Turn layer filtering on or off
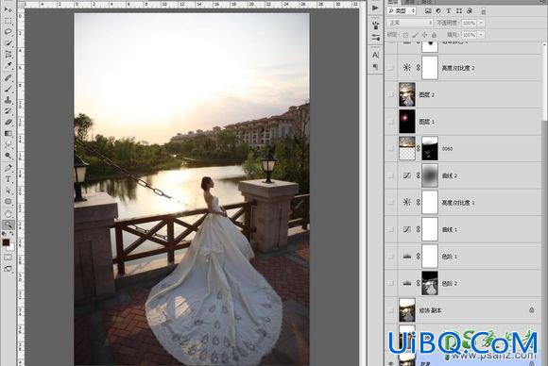 pyautogui.click(x=483, y=11)
